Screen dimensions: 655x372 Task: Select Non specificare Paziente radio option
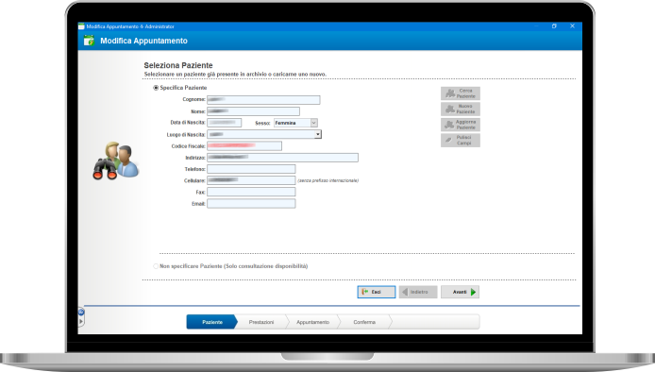click(x=156, y=266)
